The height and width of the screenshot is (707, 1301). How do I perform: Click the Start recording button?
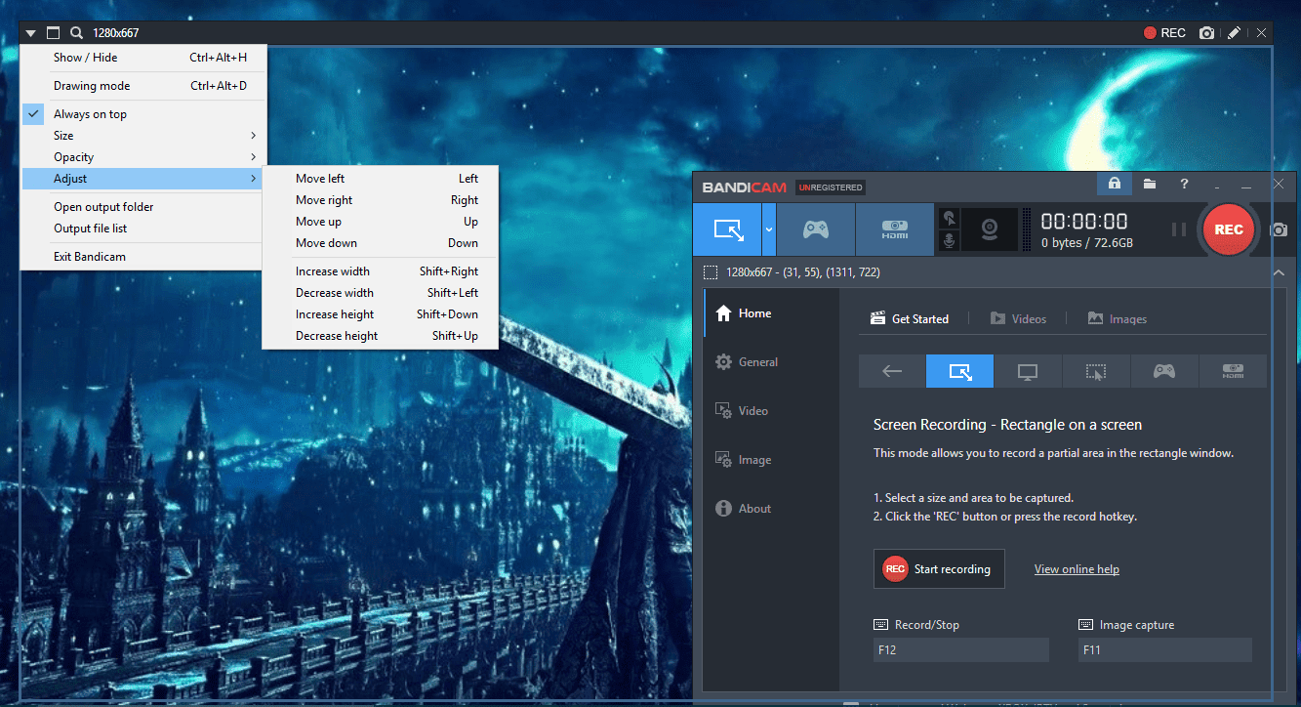tap(939, 569)
